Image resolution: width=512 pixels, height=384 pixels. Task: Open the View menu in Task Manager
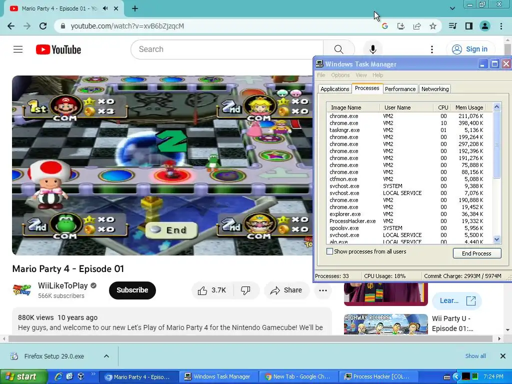point(361,75)
